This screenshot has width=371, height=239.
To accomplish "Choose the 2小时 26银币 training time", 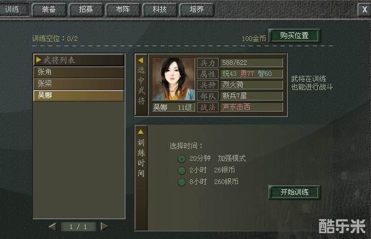I will 182,171.
